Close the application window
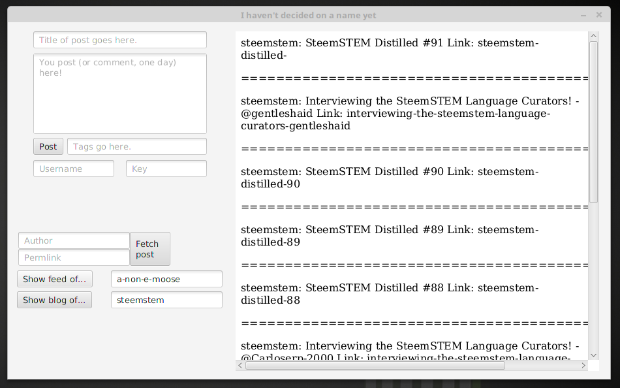 pyautogui.click(x=599, y=14)
